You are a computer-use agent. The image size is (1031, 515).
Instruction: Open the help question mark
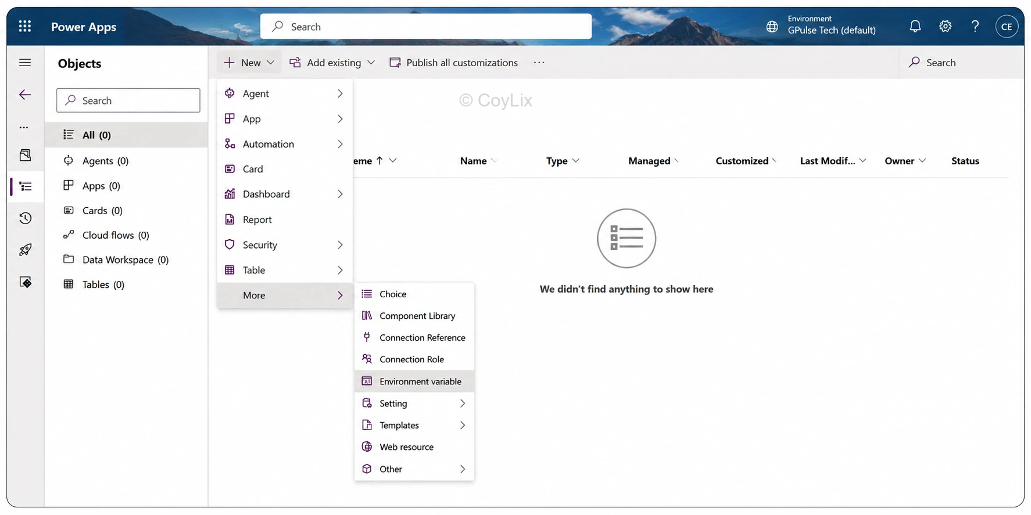(x=975, y=26)
